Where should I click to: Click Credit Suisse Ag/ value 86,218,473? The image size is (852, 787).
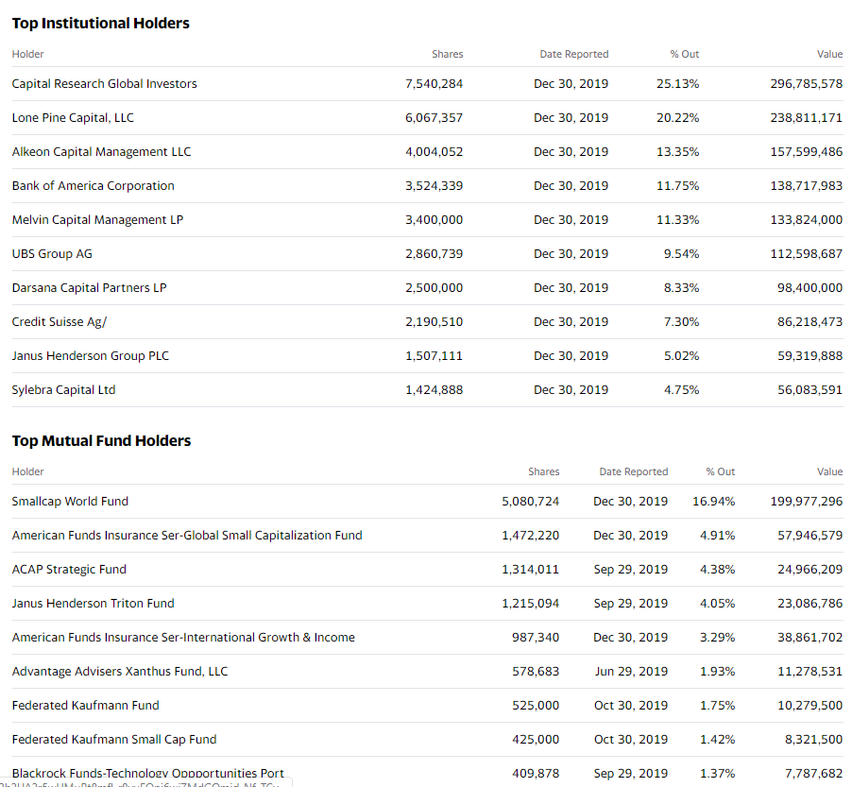(809, 322)
